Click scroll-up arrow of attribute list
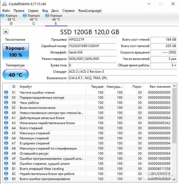The image size is (179, 184). point(174,86)
